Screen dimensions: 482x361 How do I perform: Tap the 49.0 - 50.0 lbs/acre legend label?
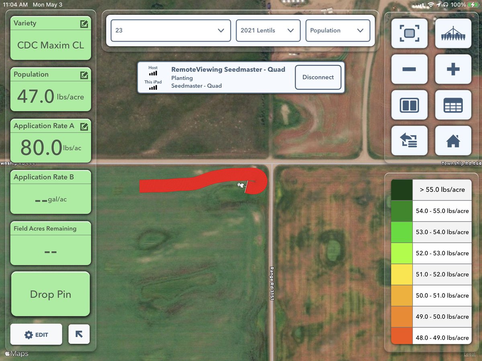coord(442,317)
